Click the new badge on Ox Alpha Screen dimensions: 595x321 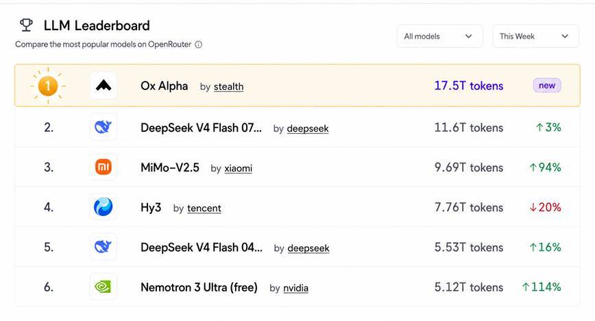tap(547, 86)
